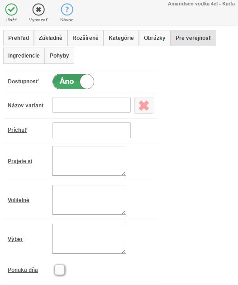Screen dimensions: 238x285
Task: Switch to the Ingrediencie tab
Action: pyautogui.click(x=24, y=56)
